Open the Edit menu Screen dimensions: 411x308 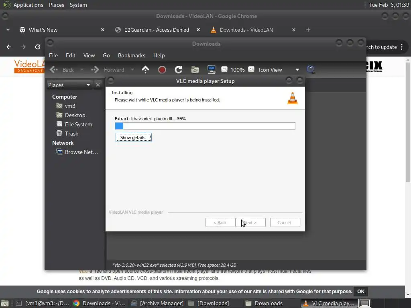pos(71,55)
